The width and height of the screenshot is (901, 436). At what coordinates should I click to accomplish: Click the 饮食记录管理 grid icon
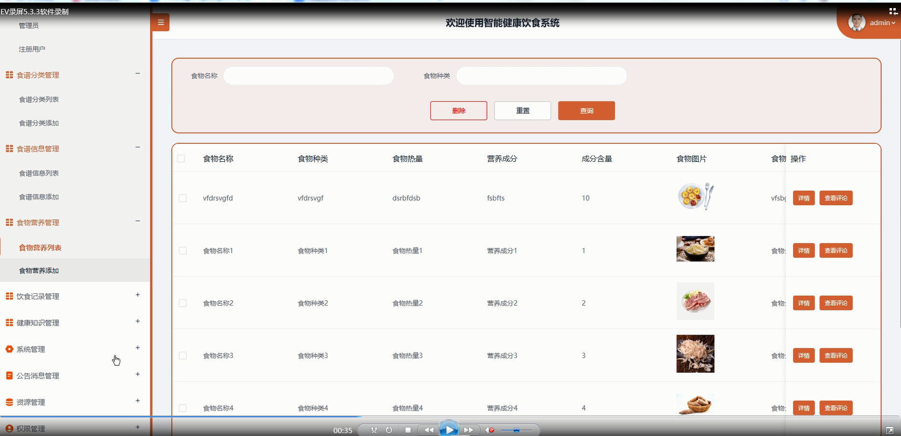[9, 296]
